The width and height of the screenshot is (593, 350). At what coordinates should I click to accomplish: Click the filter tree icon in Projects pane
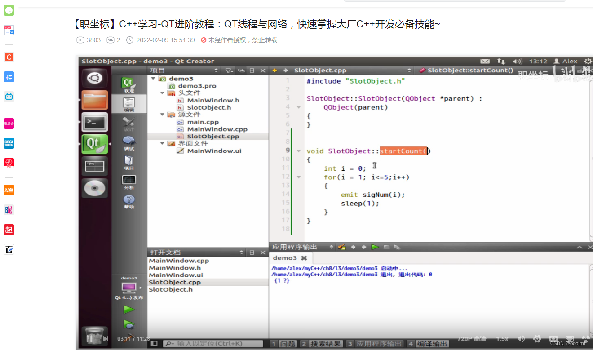click(x=229, y=71)
